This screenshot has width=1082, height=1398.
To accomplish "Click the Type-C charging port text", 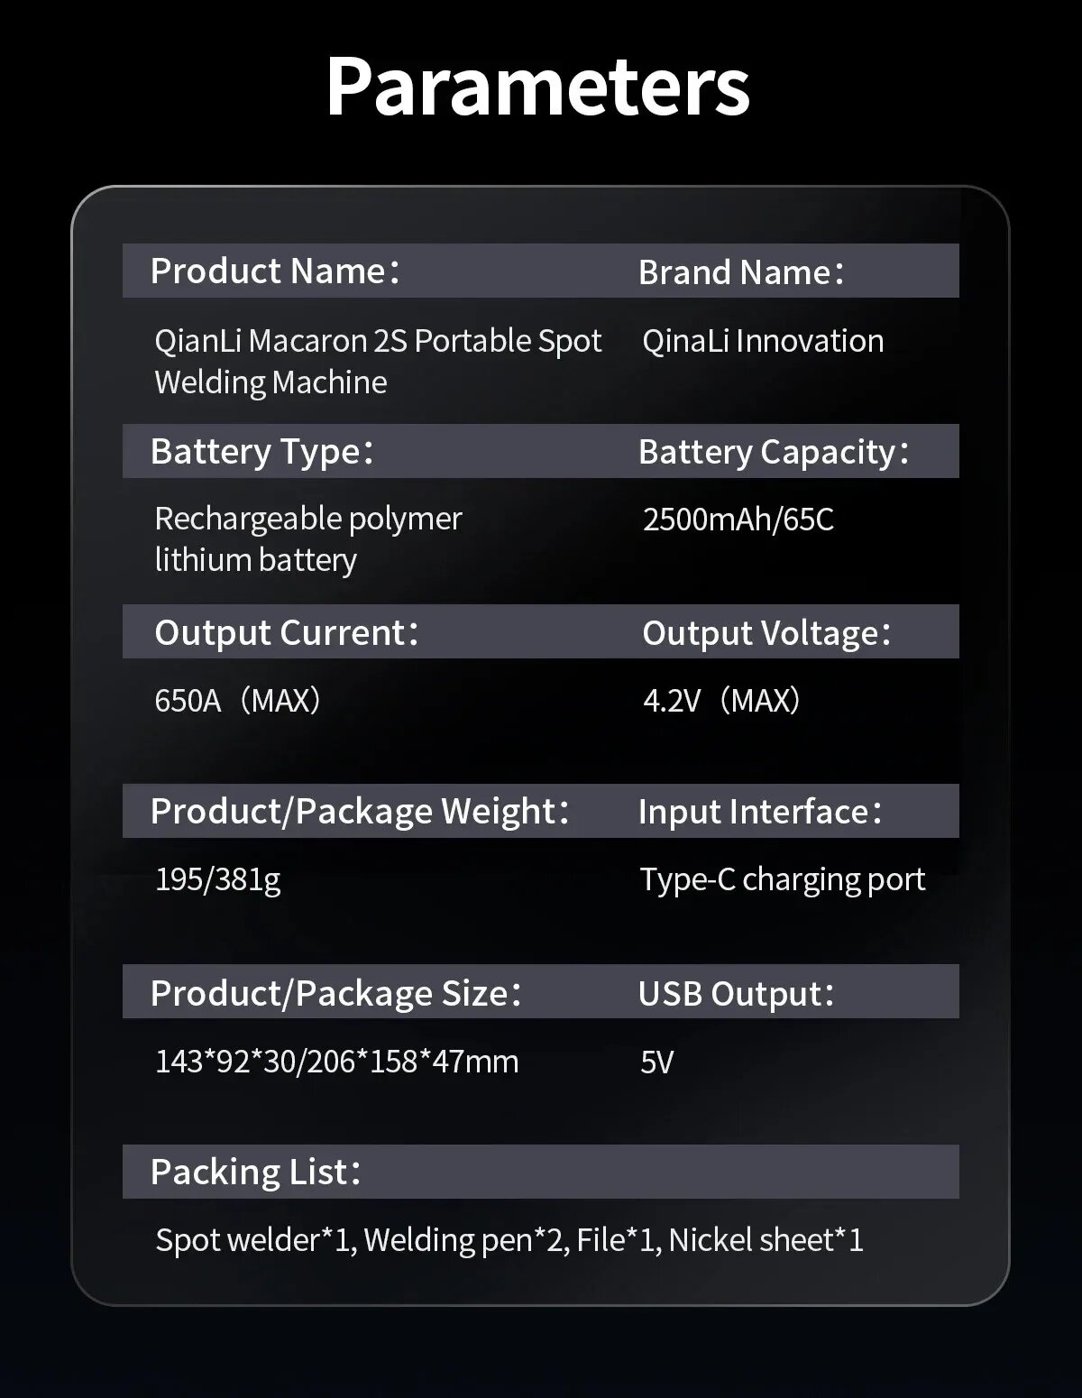I will [x=782, y=878].
